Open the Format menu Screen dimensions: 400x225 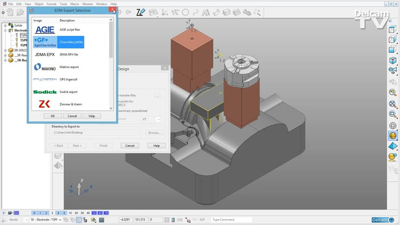click(51, 4)
